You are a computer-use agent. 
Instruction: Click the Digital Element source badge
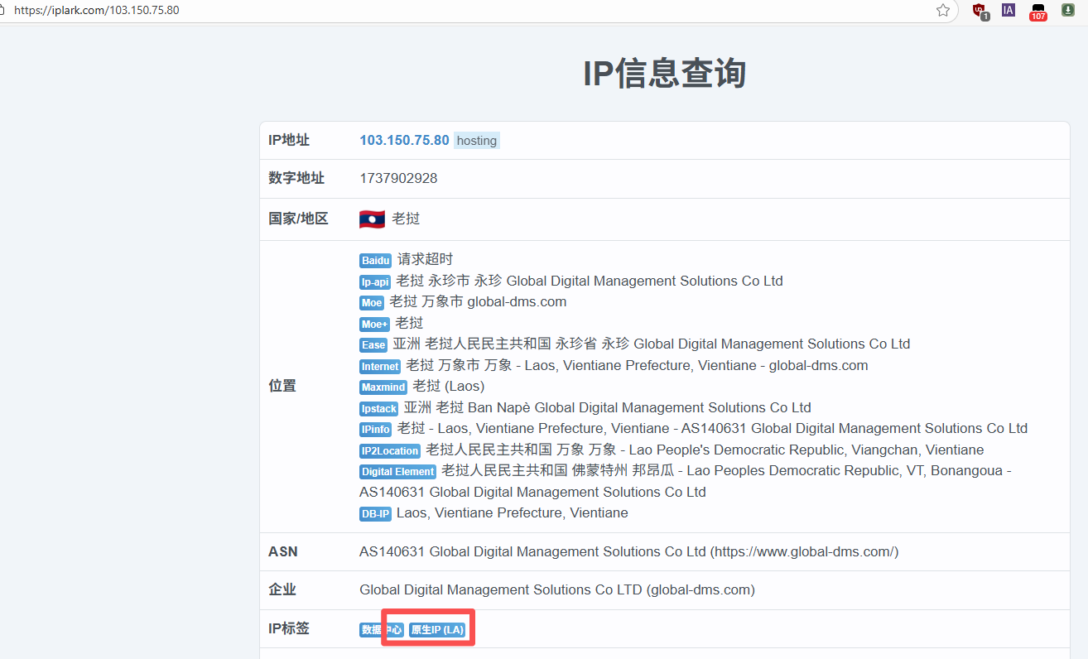[x=397, y=472]
